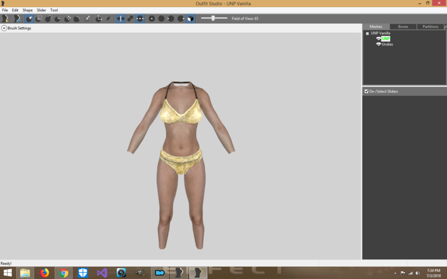The width and height of the screenshot is (447, 279).
Task: Open the Slider menu
Action: click(x=41, y=10)
